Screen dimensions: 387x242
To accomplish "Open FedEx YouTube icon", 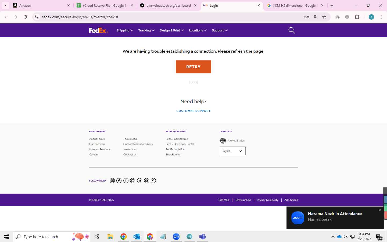I will pos(146,181).
